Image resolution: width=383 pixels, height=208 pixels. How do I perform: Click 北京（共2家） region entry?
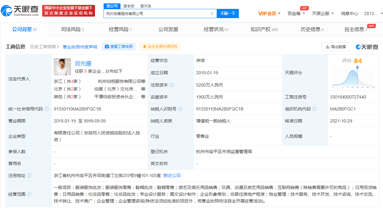67,89
